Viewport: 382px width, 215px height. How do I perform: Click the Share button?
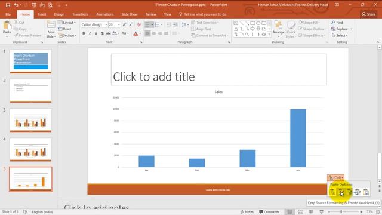[368, 14]
